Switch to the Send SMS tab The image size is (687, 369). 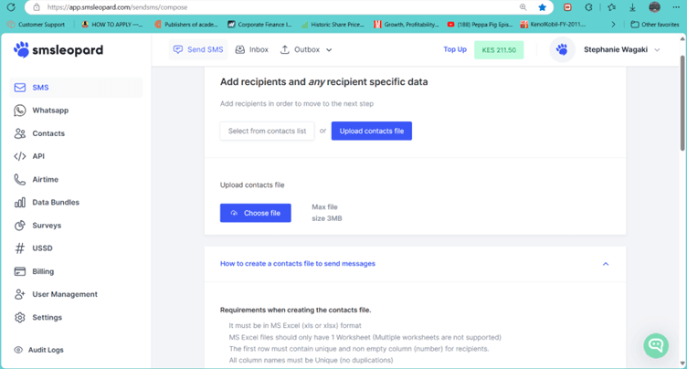(197, 50)
